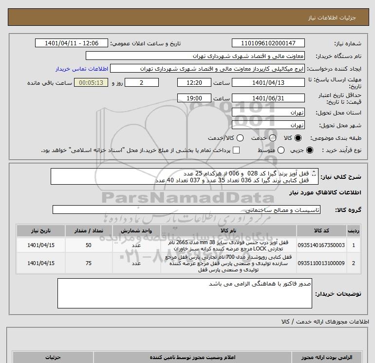Click the اطلاعات مجوزهای ارائه خدمت / کالا heading
This screenshot has width=375, height=363.
(x=325, y=322)
